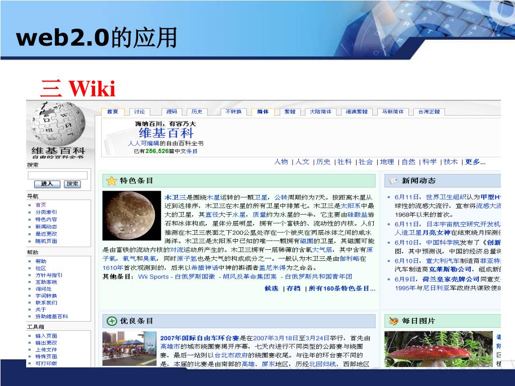Open the Wii Sports article link
515x386 pixels.
tap(153, 277)
